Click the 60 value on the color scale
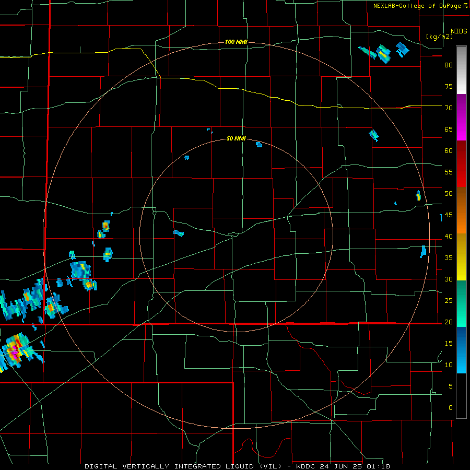This screenshot has height=470, width=470. 449,150
